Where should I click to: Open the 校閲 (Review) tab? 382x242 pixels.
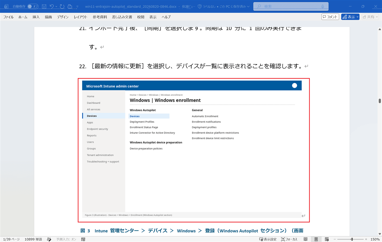point(141,17)
